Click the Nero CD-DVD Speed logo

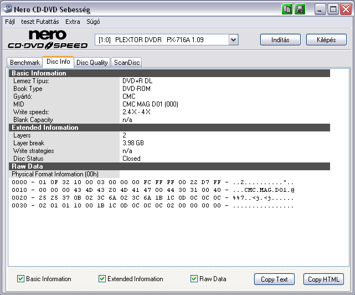(x=48, y=40)
